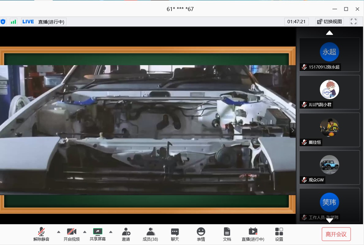
Task: Collapse participant panel with side chevron
Action: tap(293, 130)
